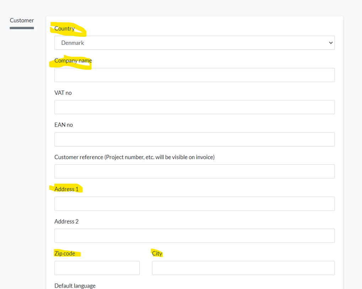Open the Country dropdown showing Denmark
The image size is (362, 289).
point(194,43)
